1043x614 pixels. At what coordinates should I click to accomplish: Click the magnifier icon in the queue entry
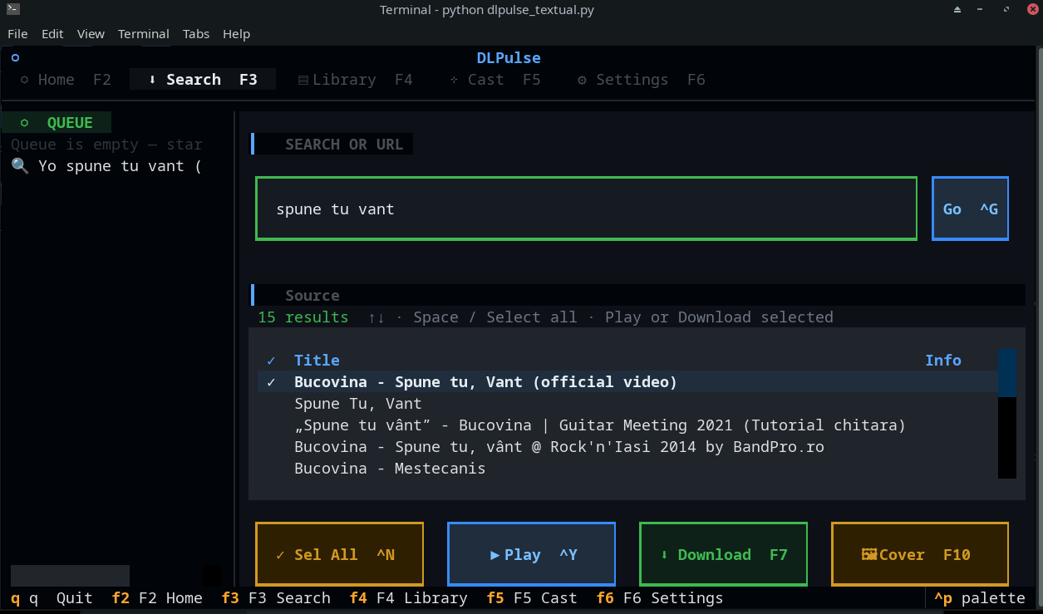20,166
